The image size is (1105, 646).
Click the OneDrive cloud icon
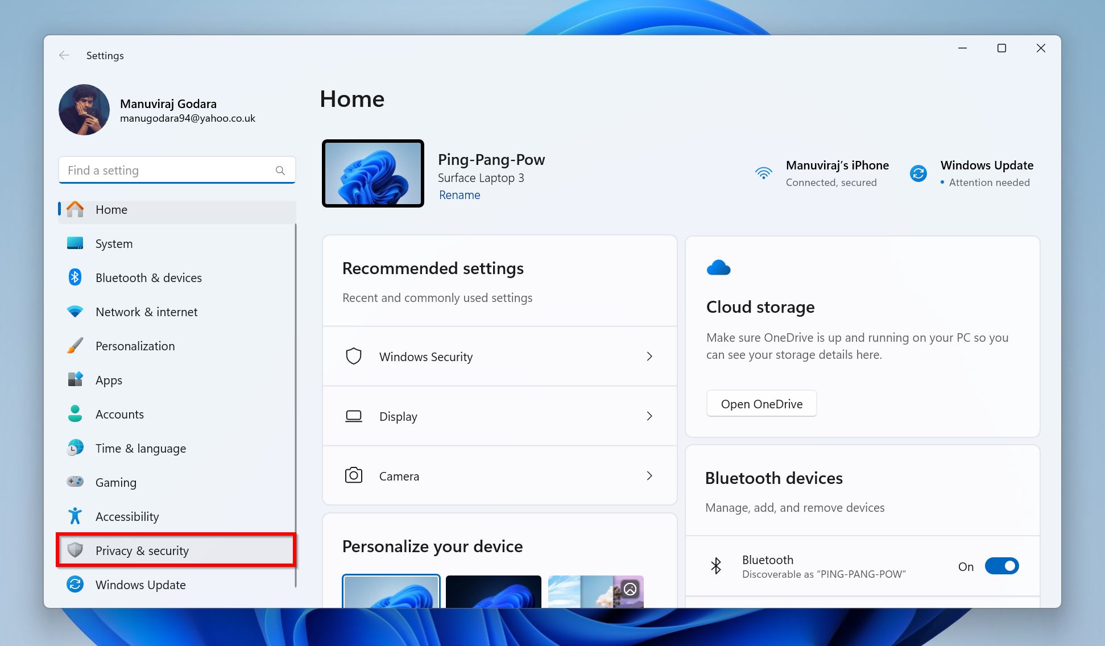click(718, 267)
